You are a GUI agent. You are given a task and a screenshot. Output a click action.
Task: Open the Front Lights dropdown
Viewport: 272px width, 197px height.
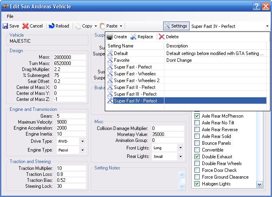tap(180, 148)
